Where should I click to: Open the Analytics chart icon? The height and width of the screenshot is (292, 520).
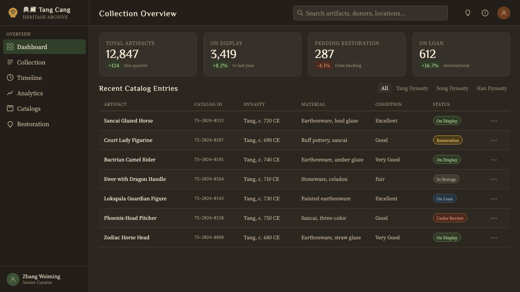tap(10, 93)
